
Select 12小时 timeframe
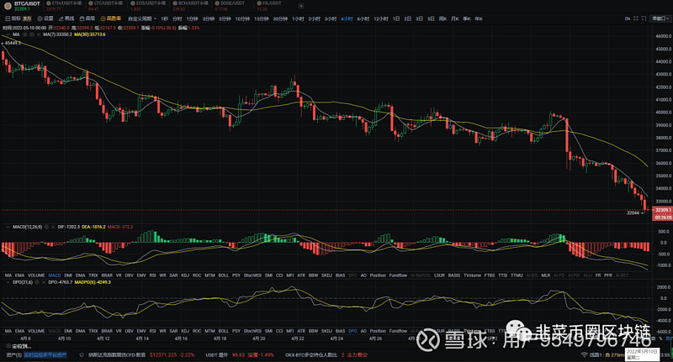[x=381, y=18]
